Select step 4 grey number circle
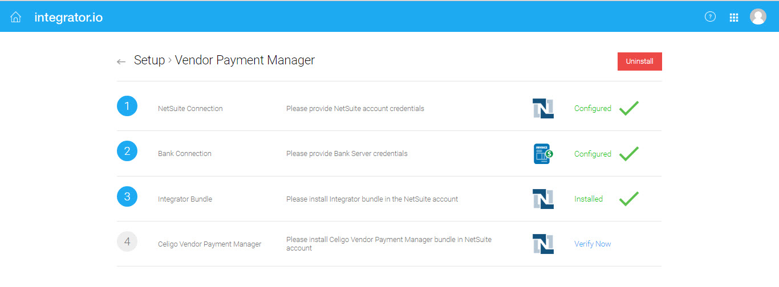This screenshot has width=779, height=287. [127, 241]
